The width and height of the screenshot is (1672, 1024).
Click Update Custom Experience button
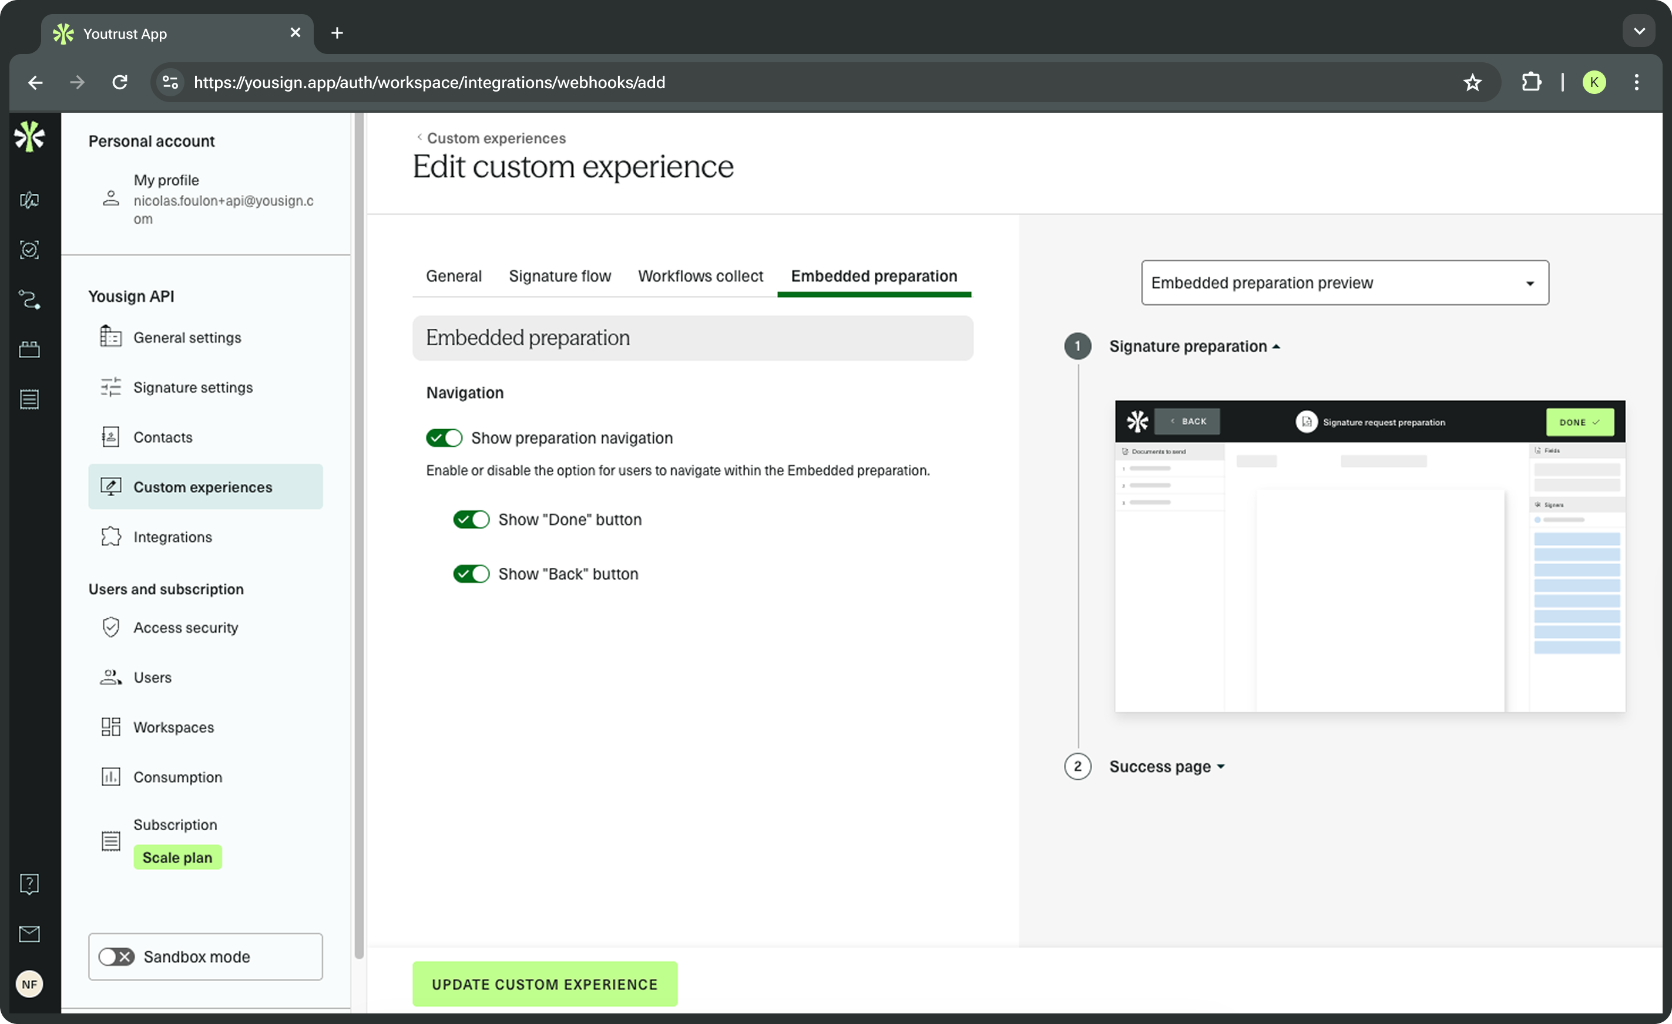tap(545, 984)
